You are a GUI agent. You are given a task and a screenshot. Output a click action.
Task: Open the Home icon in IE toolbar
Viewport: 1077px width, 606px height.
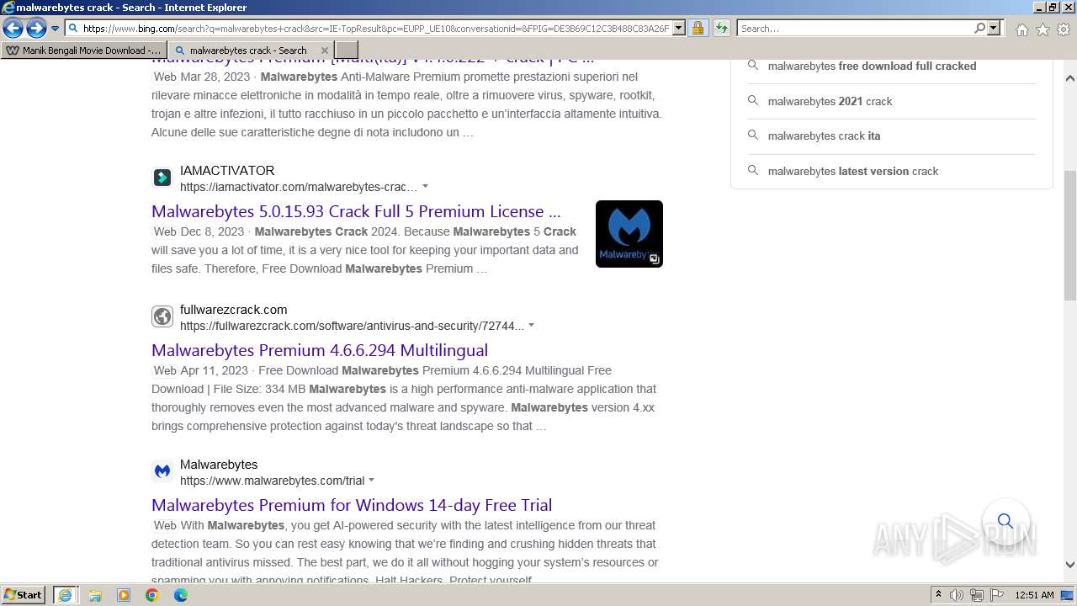click(1021, 29)
